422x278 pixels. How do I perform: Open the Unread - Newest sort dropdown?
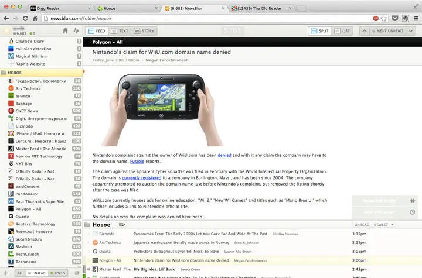tap(374, 225)
